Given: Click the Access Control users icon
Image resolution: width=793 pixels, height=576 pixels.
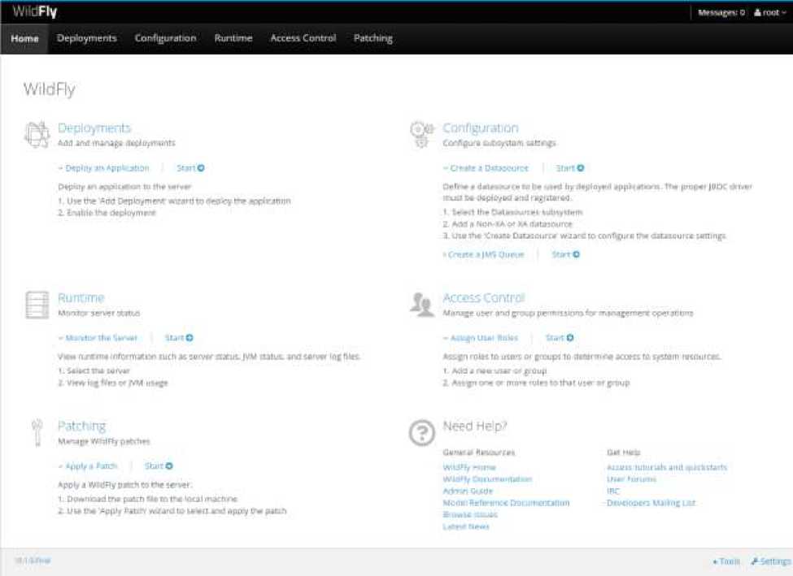Looking at the screenshot, I should point(420,304).
